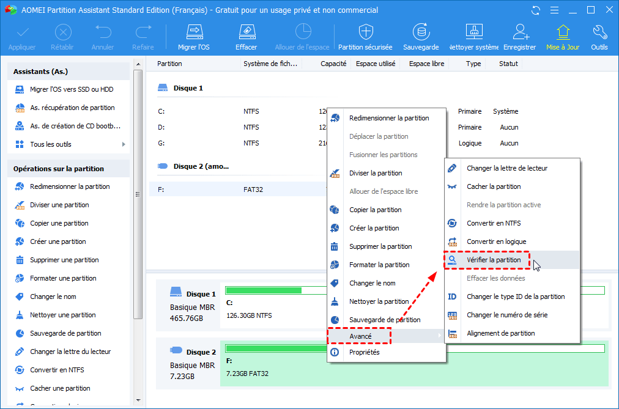
Task: Click Changer la lettre du lecteur sidebar entry
Action: click(69, 352)
